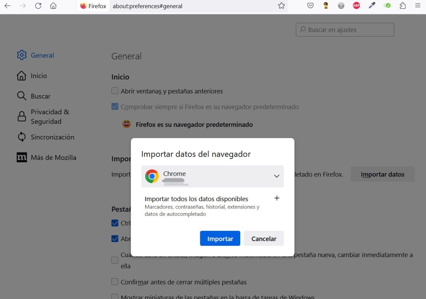Click the Más de Mozilla sidebar icon
The width and height of the screenshot is (426, 299).
tap(22, 157)
